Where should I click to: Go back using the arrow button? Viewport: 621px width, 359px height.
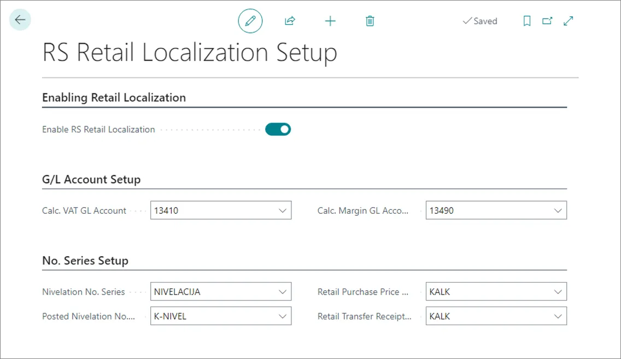(20, 19)
